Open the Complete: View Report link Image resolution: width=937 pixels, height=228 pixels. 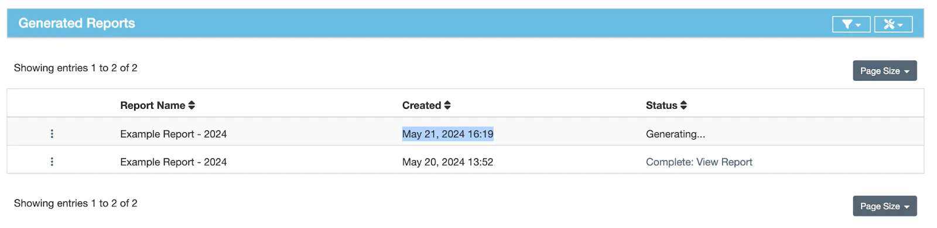(x=699, y=162)
